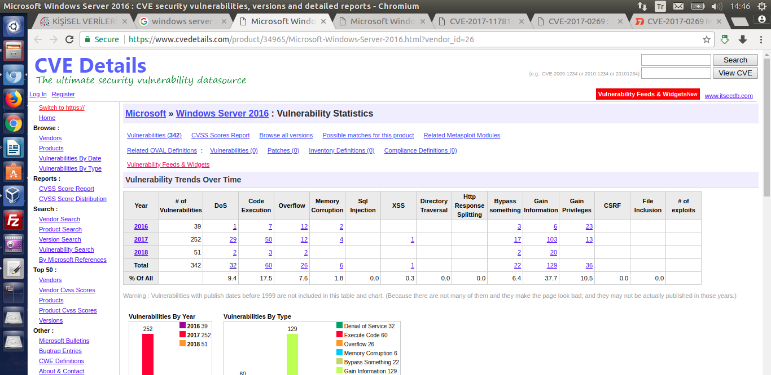Follow the Browse all versions link
This screenshot has width=771, height=375.
click(x=286, y=135)
